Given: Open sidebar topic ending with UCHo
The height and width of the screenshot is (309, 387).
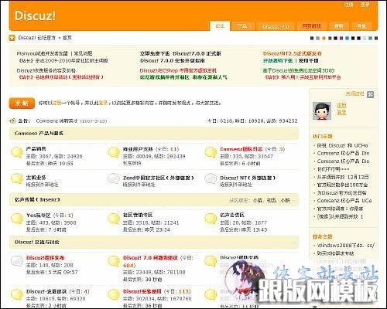Looking at the screenshot, I should point(342,145).
